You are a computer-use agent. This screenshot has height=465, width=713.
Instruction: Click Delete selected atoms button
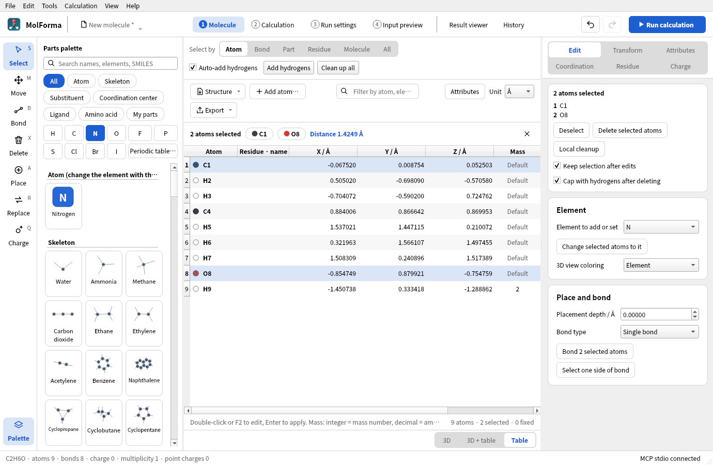(x=630, y=130)
